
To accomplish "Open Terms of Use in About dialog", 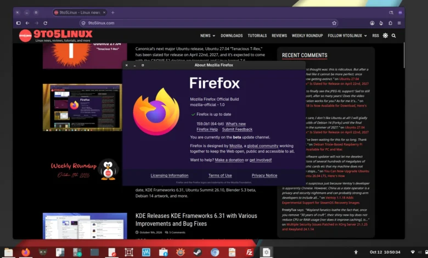I will (x=220, y=176).
